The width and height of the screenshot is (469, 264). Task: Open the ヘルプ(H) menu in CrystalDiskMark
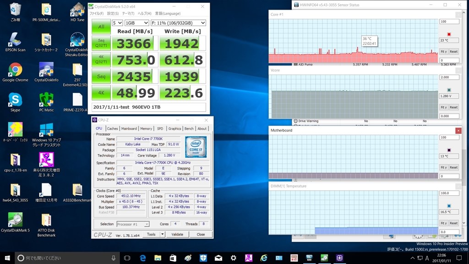[x=144, y=13]
